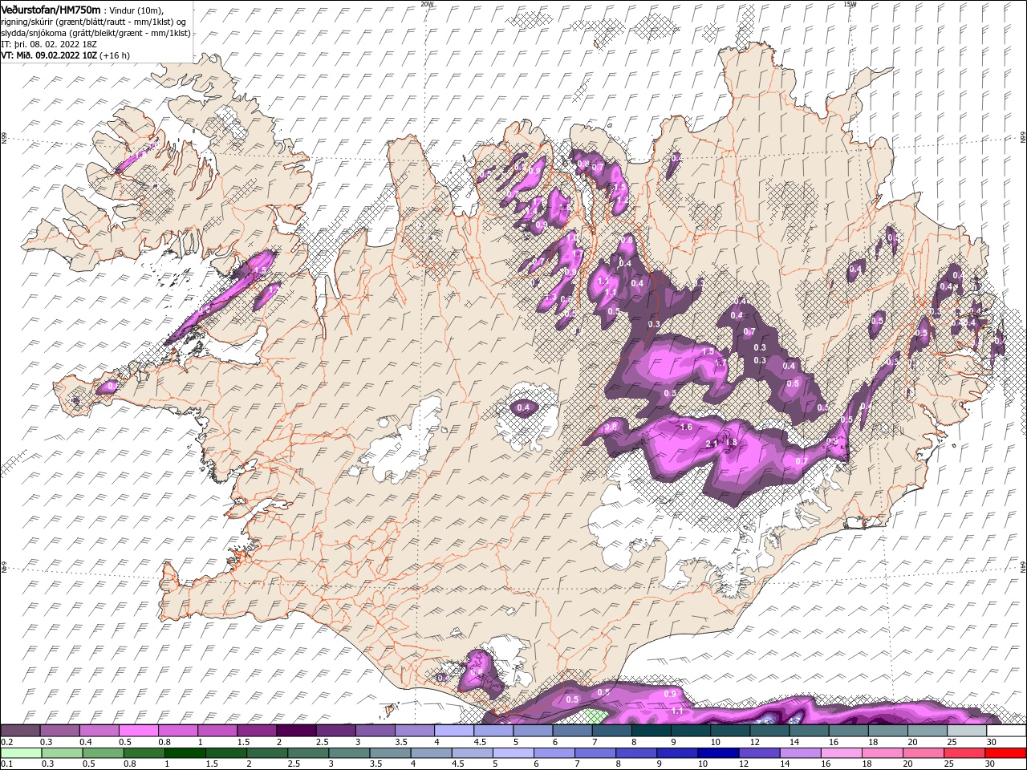Choose the medium green 0.5 swatch, bottom row
The width and height of the screenshot is (1027, 770).
103,753
